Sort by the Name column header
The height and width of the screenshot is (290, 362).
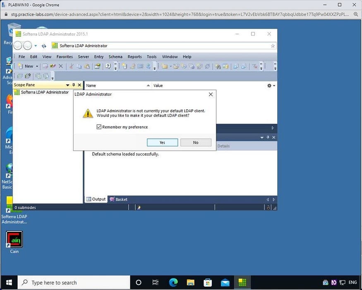(118, 86)
